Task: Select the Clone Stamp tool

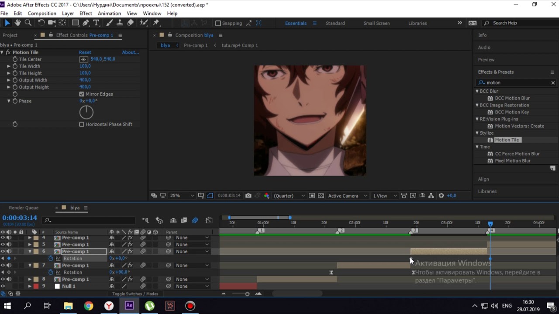Action: 120,23
